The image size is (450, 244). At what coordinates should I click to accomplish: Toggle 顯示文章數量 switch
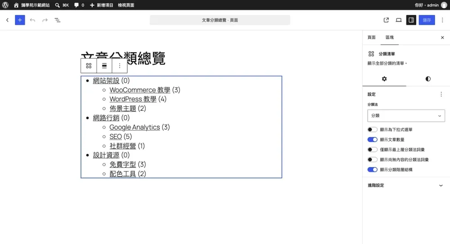coord(372,140)
